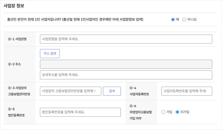The width and height of the screenshot is (222, 130).
Task: Click the grey disabled address field
Action: pos(126,64)
